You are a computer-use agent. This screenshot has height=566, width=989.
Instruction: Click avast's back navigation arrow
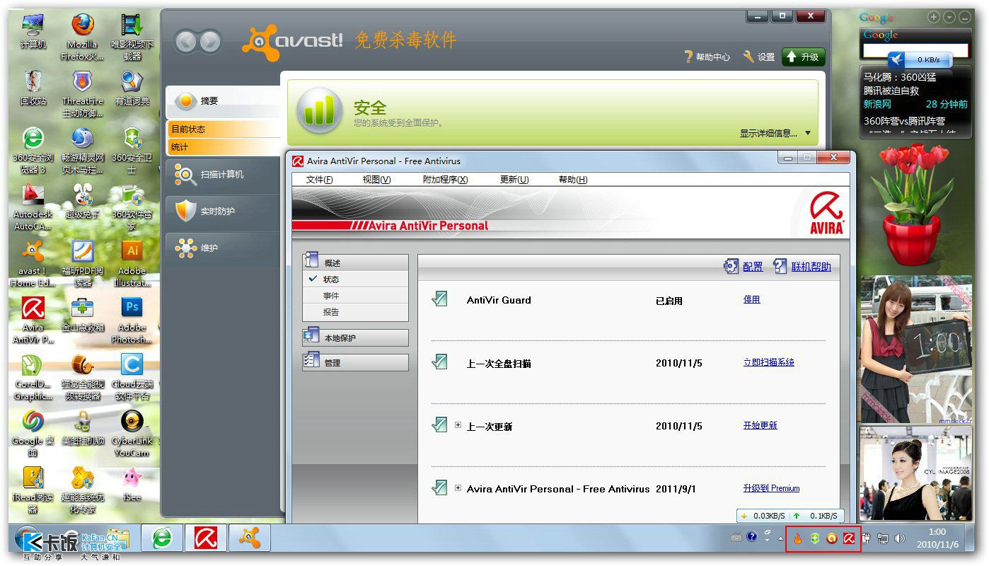186,42
